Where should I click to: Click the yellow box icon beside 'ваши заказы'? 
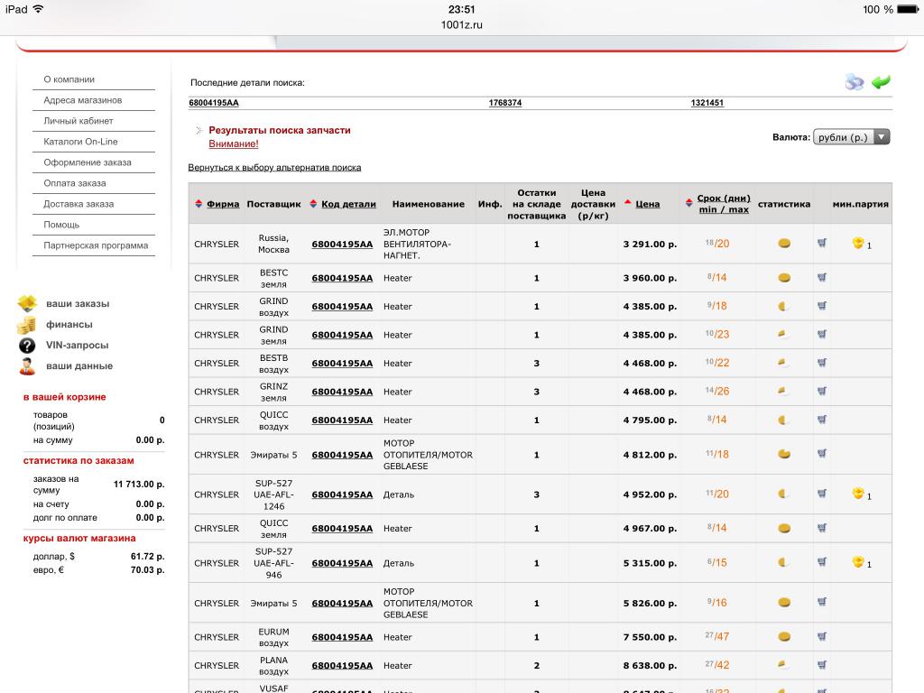click(27, 303)
